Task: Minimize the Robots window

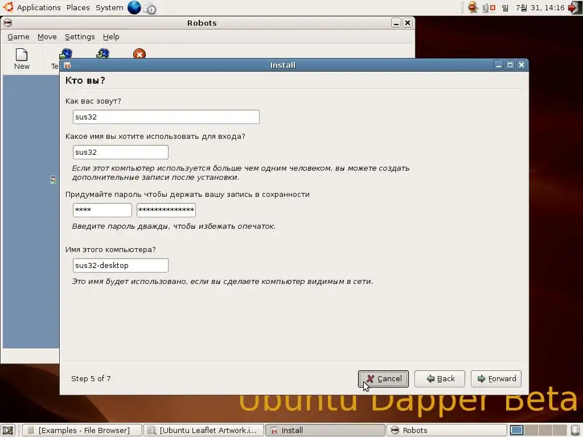Action: tap(396, 23)
